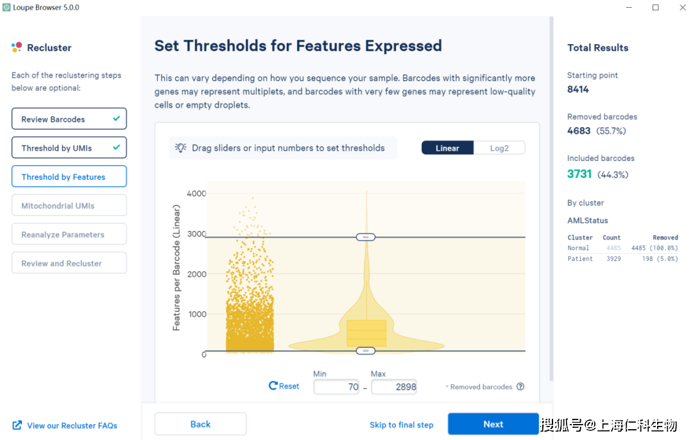Image resolution: width=693 pixels, height=440 pixels.
Task: Click the Recluster colored dots logo
Action: 17,47
